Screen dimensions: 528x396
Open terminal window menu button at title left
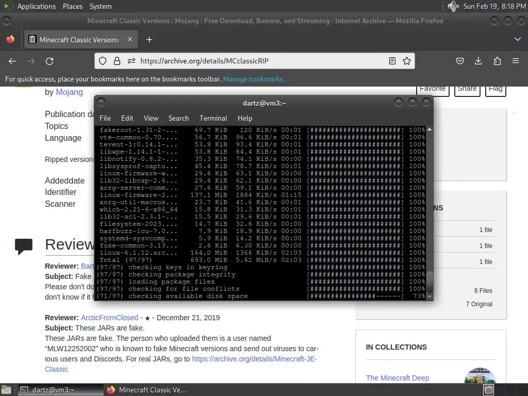coord(101,102)
